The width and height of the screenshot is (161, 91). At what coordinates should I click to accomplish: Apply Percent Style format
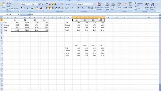pyautogui.click(x=83, y=8)
